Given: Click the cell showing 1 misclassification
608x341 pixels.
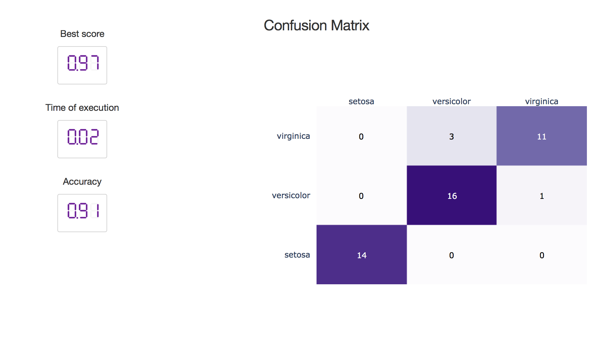Looking at the screenshot, I should click(542, 195).
